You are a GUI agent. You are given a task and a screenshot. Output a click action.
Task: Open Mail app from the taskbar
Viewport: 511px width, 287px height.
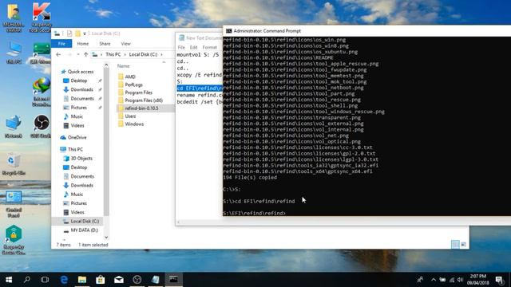(x=119, y=280)
